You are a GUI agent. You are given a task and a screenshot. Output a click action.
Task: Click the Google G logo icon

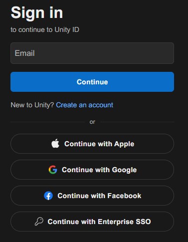click(x=53, y=170)
